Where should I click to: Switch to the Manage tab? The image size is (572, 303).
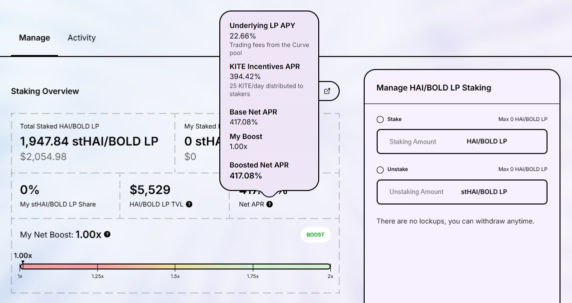tap(34, 37)
